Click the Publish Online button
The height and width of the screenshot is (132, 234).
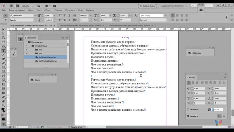click(x=147, y=6)
